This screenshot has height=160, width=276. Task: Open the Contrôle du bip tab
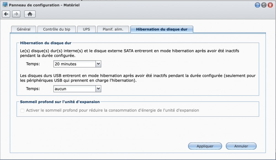click(x=57, y=29)
